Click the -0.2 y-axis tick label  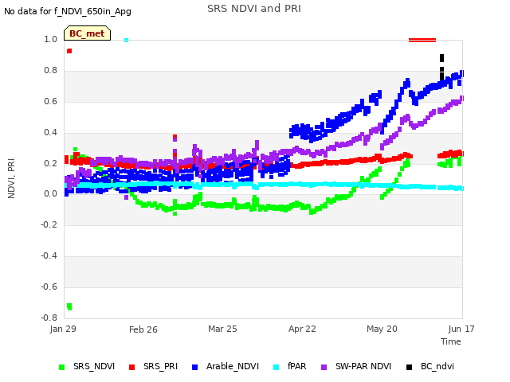tap(49, 224)
